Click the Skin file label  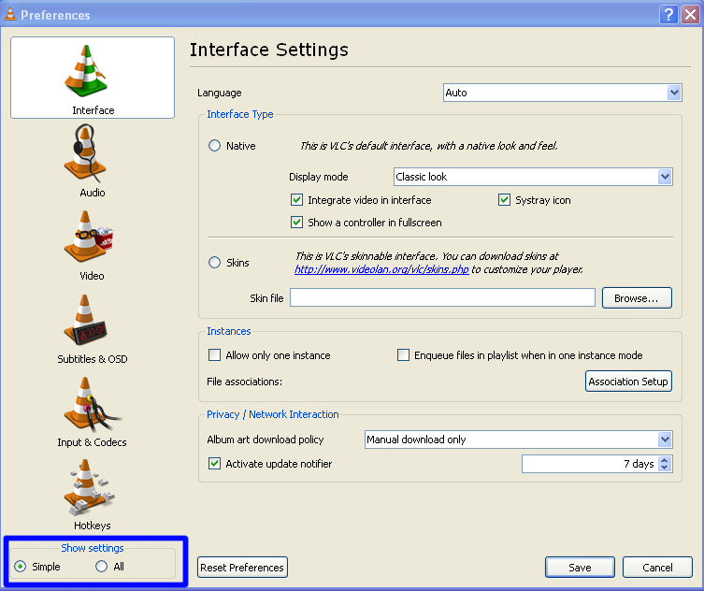(266, 298)
